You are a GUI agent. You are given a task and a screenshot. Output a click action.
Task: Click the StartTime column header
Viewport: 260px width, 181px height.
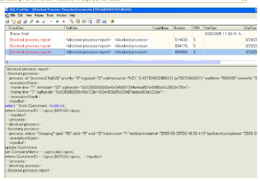[224, 28]
